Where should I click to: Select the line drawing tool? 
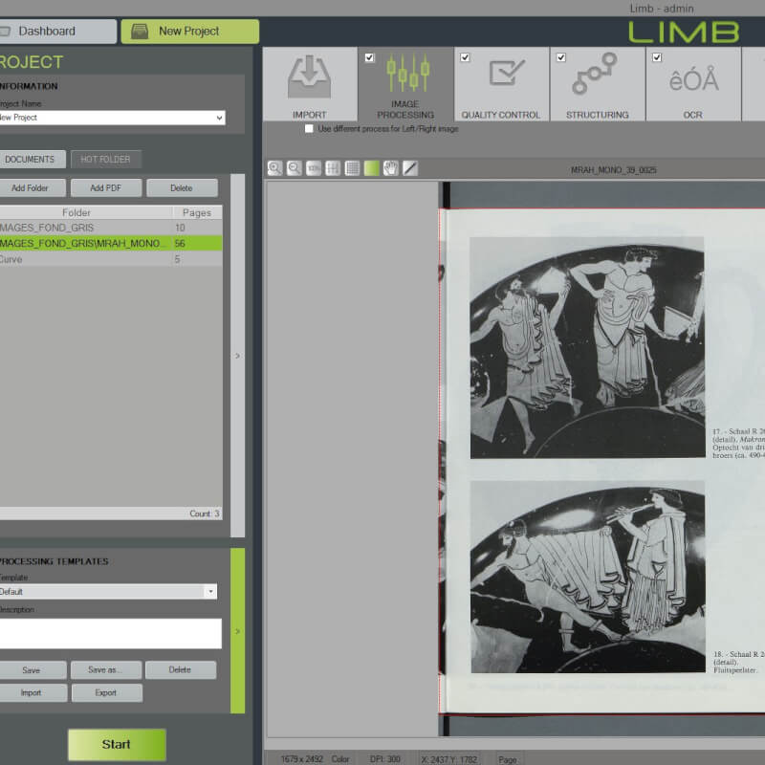tap(410, 168)
